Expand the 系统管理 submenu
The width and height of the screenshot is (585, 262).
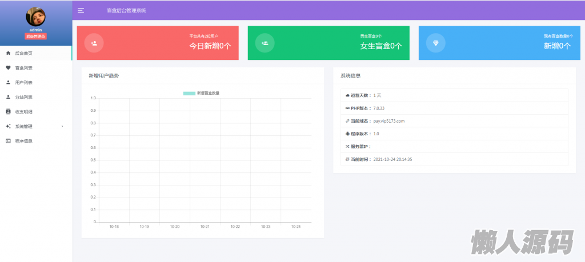[x=24, y=126]
